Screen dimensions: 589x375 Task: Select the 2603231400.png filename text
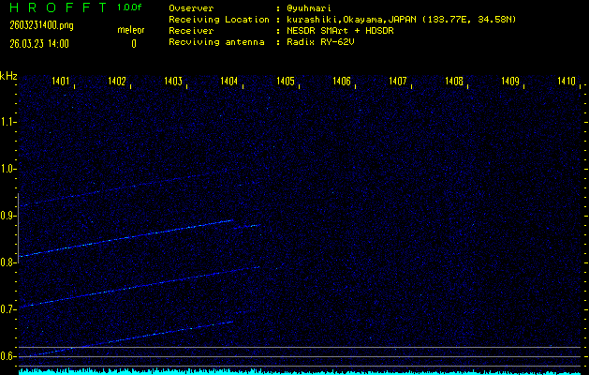click(35, 25)
